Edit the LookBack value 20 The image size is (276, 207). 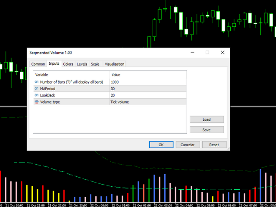(148, 95)
